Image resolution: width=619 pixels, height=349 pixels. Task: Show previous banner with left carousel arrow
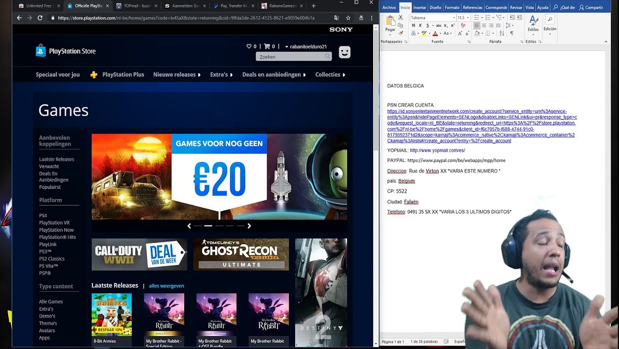(189, 226)
